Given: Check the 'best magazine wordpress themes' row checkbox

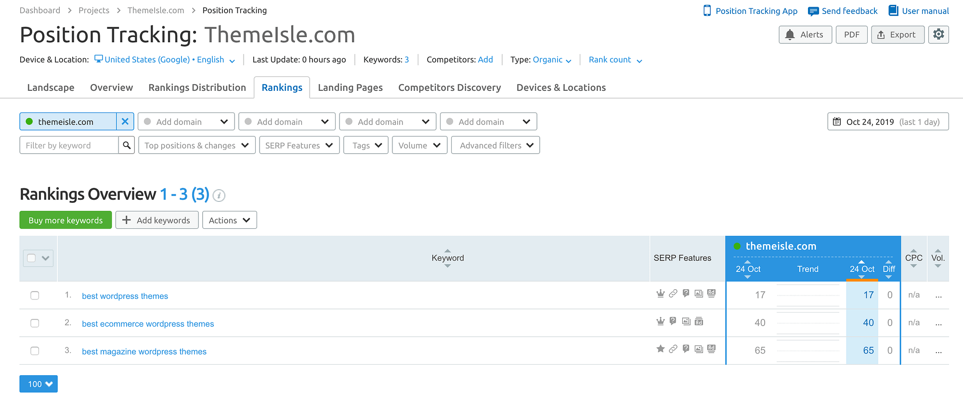Looking at the screenshot, I should (35, 351).
